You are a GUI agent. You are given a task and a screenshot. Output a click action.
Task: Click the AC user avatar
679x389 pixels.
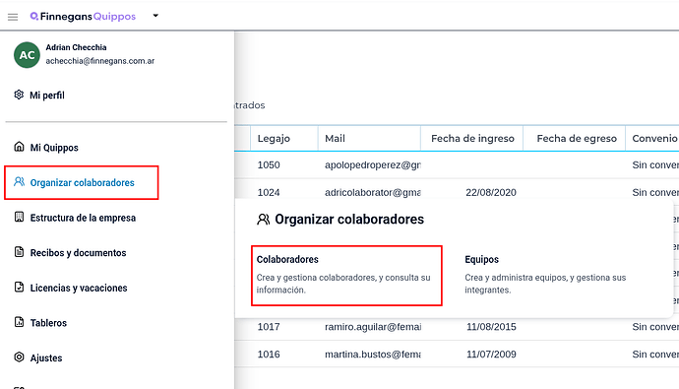[27, 55]
